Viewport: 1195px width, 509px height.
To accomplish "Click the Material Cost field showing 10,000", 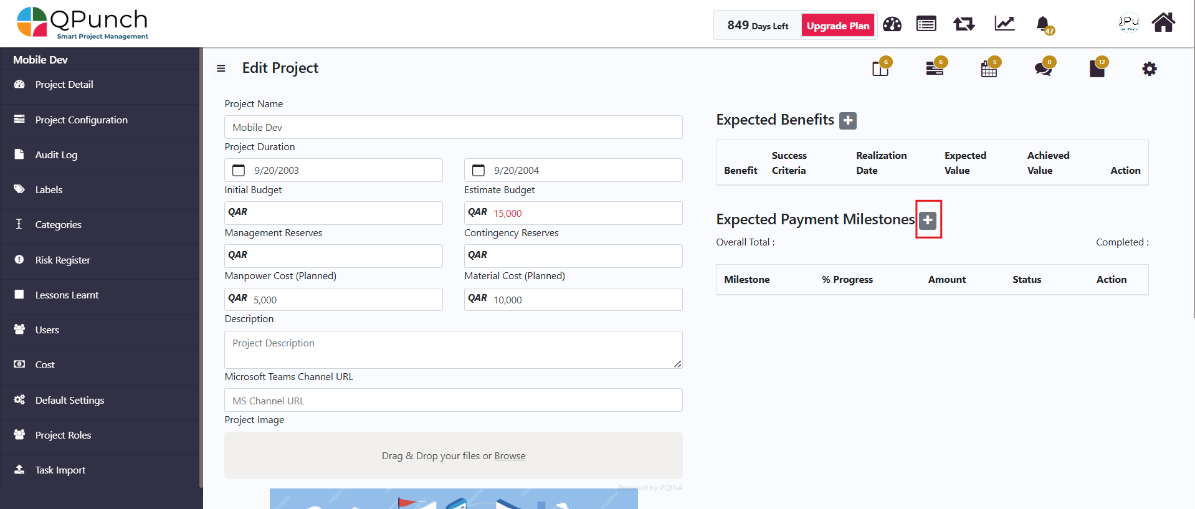I will [573, 299].
